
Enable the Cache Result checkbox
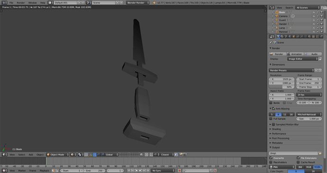point(298,162)
